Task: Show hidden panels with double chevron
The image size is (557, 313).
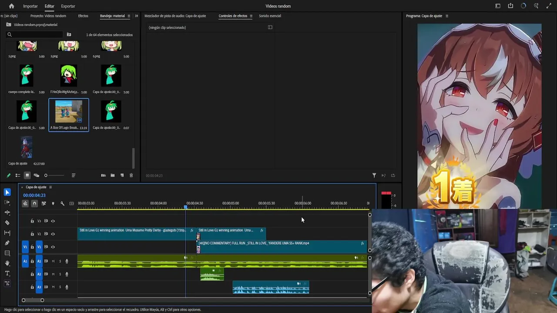Action: [x=136, y=16]
